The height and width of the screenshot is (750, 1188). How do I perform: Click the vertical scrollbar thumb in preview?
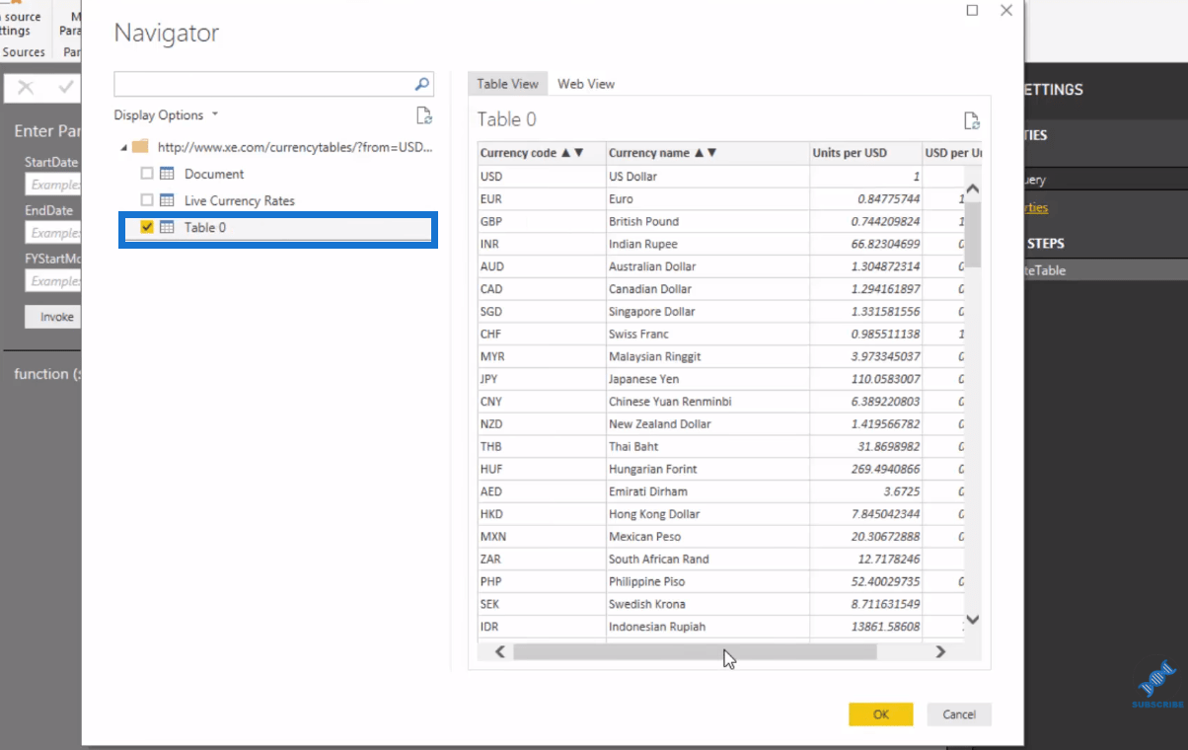972,235
